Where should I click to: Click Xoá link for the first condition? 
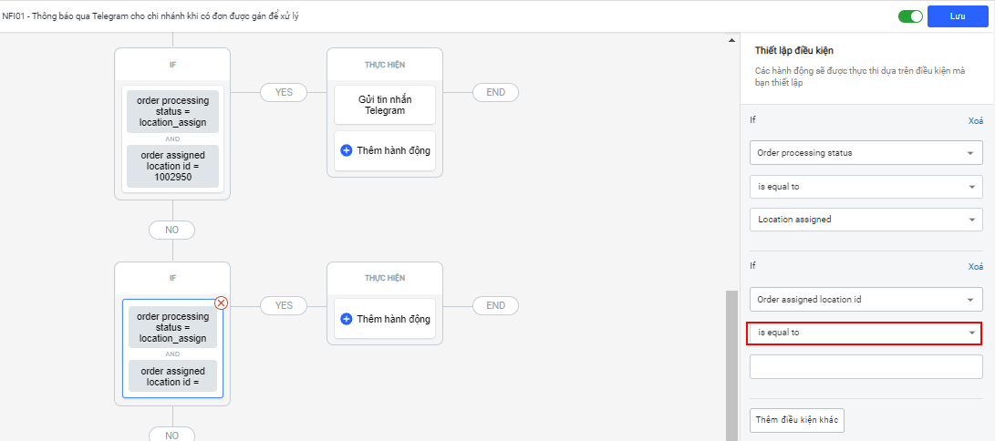[x=975, y=120]
